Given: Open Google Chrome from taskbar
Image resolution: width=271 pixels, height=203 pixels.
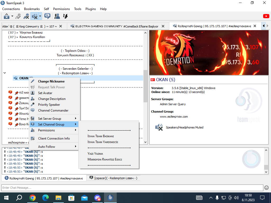Looking at the screenshot, I should pos(32,198).
